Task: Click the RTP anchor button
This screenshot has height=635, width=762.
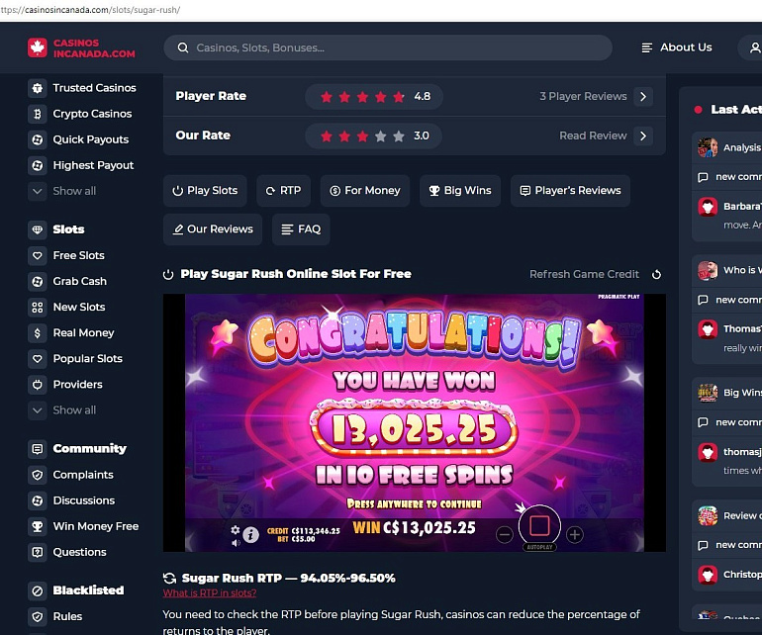Action: [283, 191]
